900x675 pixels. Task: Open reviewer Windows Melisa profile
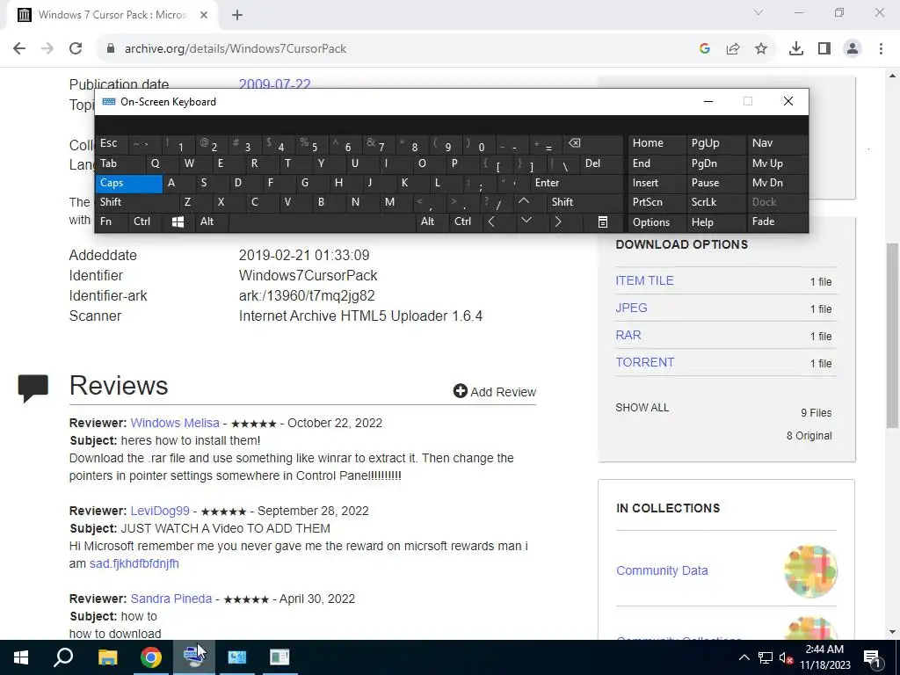pos(175,423)
